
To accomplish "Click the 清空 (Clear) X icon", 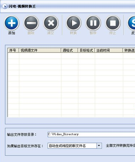I will [51, 23].
